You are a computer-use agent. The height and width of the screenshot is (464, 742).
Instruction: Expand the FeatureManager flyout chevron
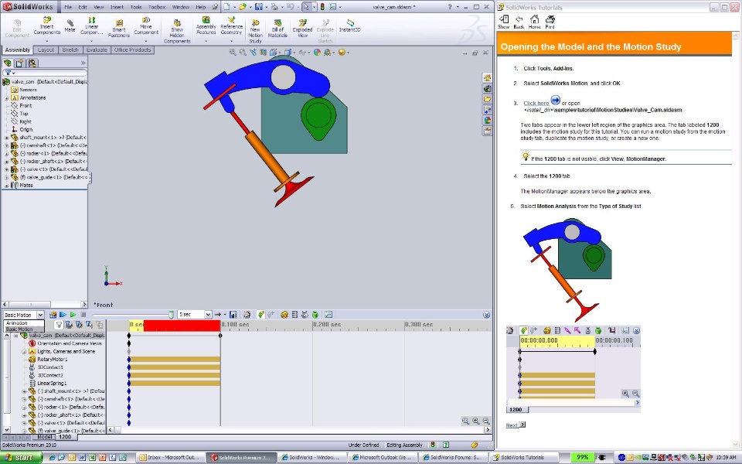pos(83,63)
